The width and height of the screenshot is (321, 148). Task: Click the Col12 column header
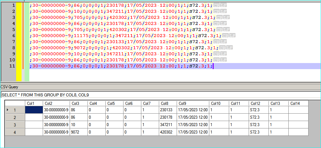pos(259,103)
